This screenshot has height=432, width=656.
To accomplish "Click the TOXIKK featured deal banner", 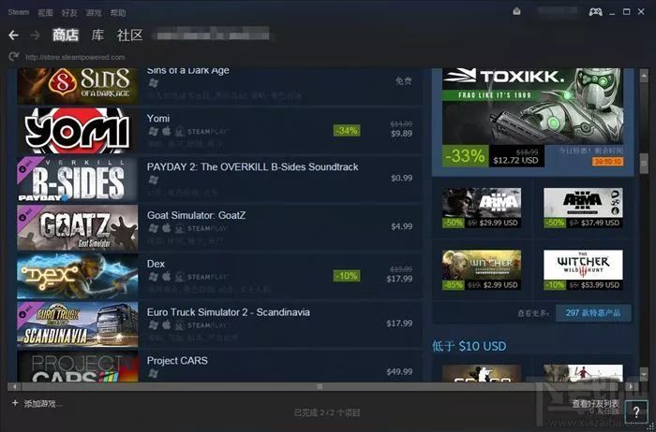I will click(532, 118).
